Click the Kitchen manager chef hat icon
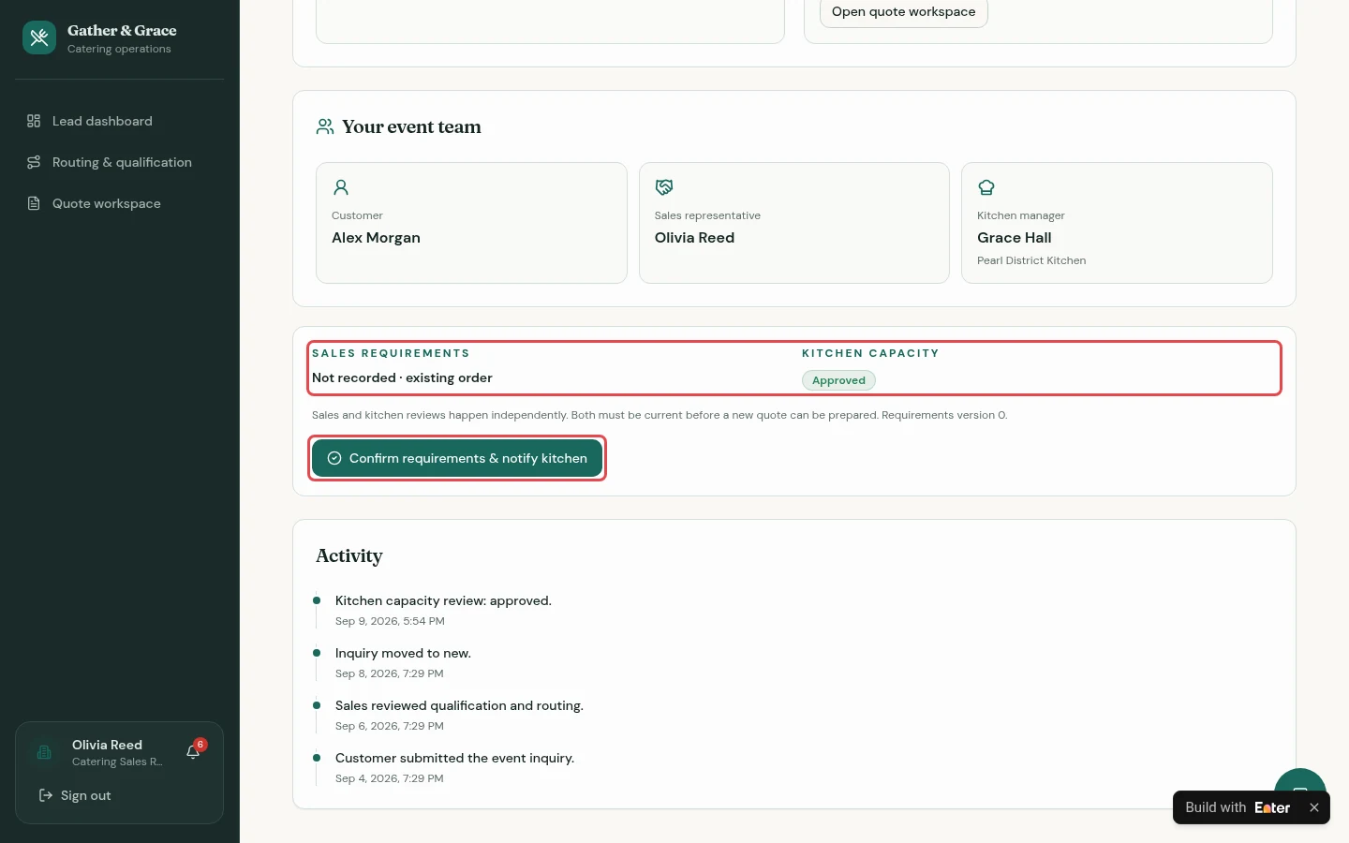This screenshot has height=843, width=1349. (986, 187)
